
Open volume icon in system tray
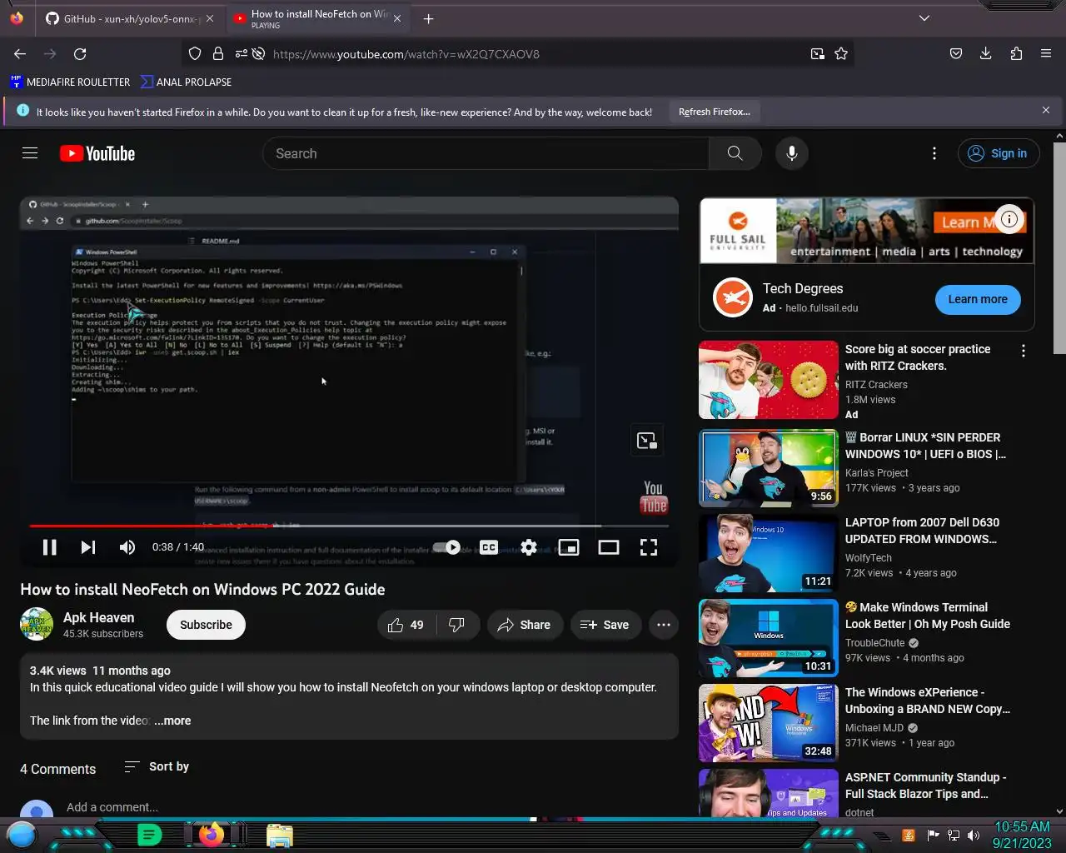point(974,835)
